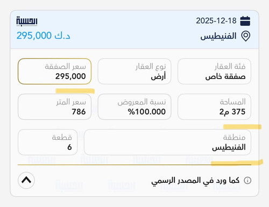Click the yellow highlight under سعر الصفقة
The image size is (269, 207).
[75, 91]
